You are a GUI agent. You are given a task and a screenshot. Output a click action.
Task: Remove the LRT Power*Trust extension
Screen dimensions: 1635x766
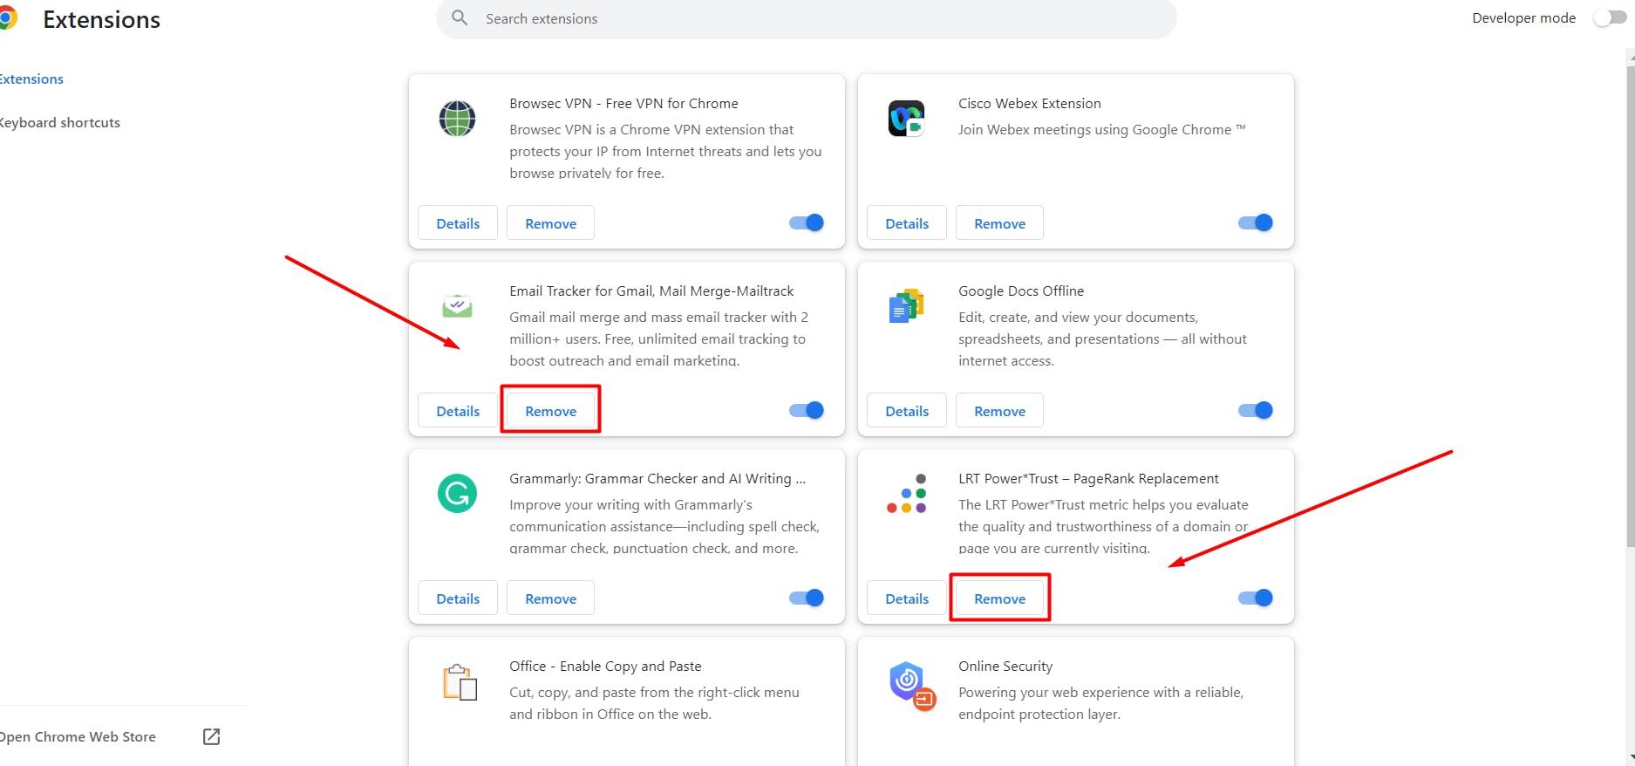[x=999, y=598]
